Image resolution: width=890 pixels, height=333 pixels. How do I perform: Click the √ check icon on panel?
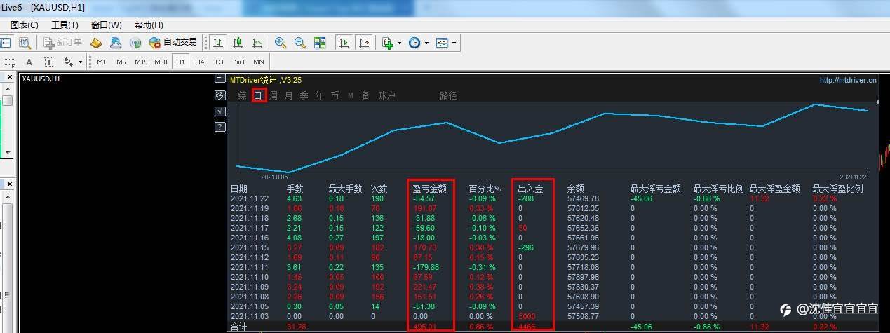click(x=220, y=111)
